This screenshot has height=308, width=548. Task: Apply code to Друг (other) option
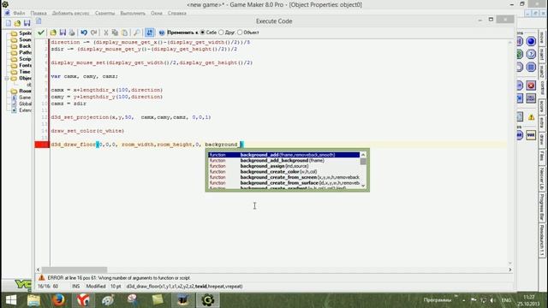227,33
